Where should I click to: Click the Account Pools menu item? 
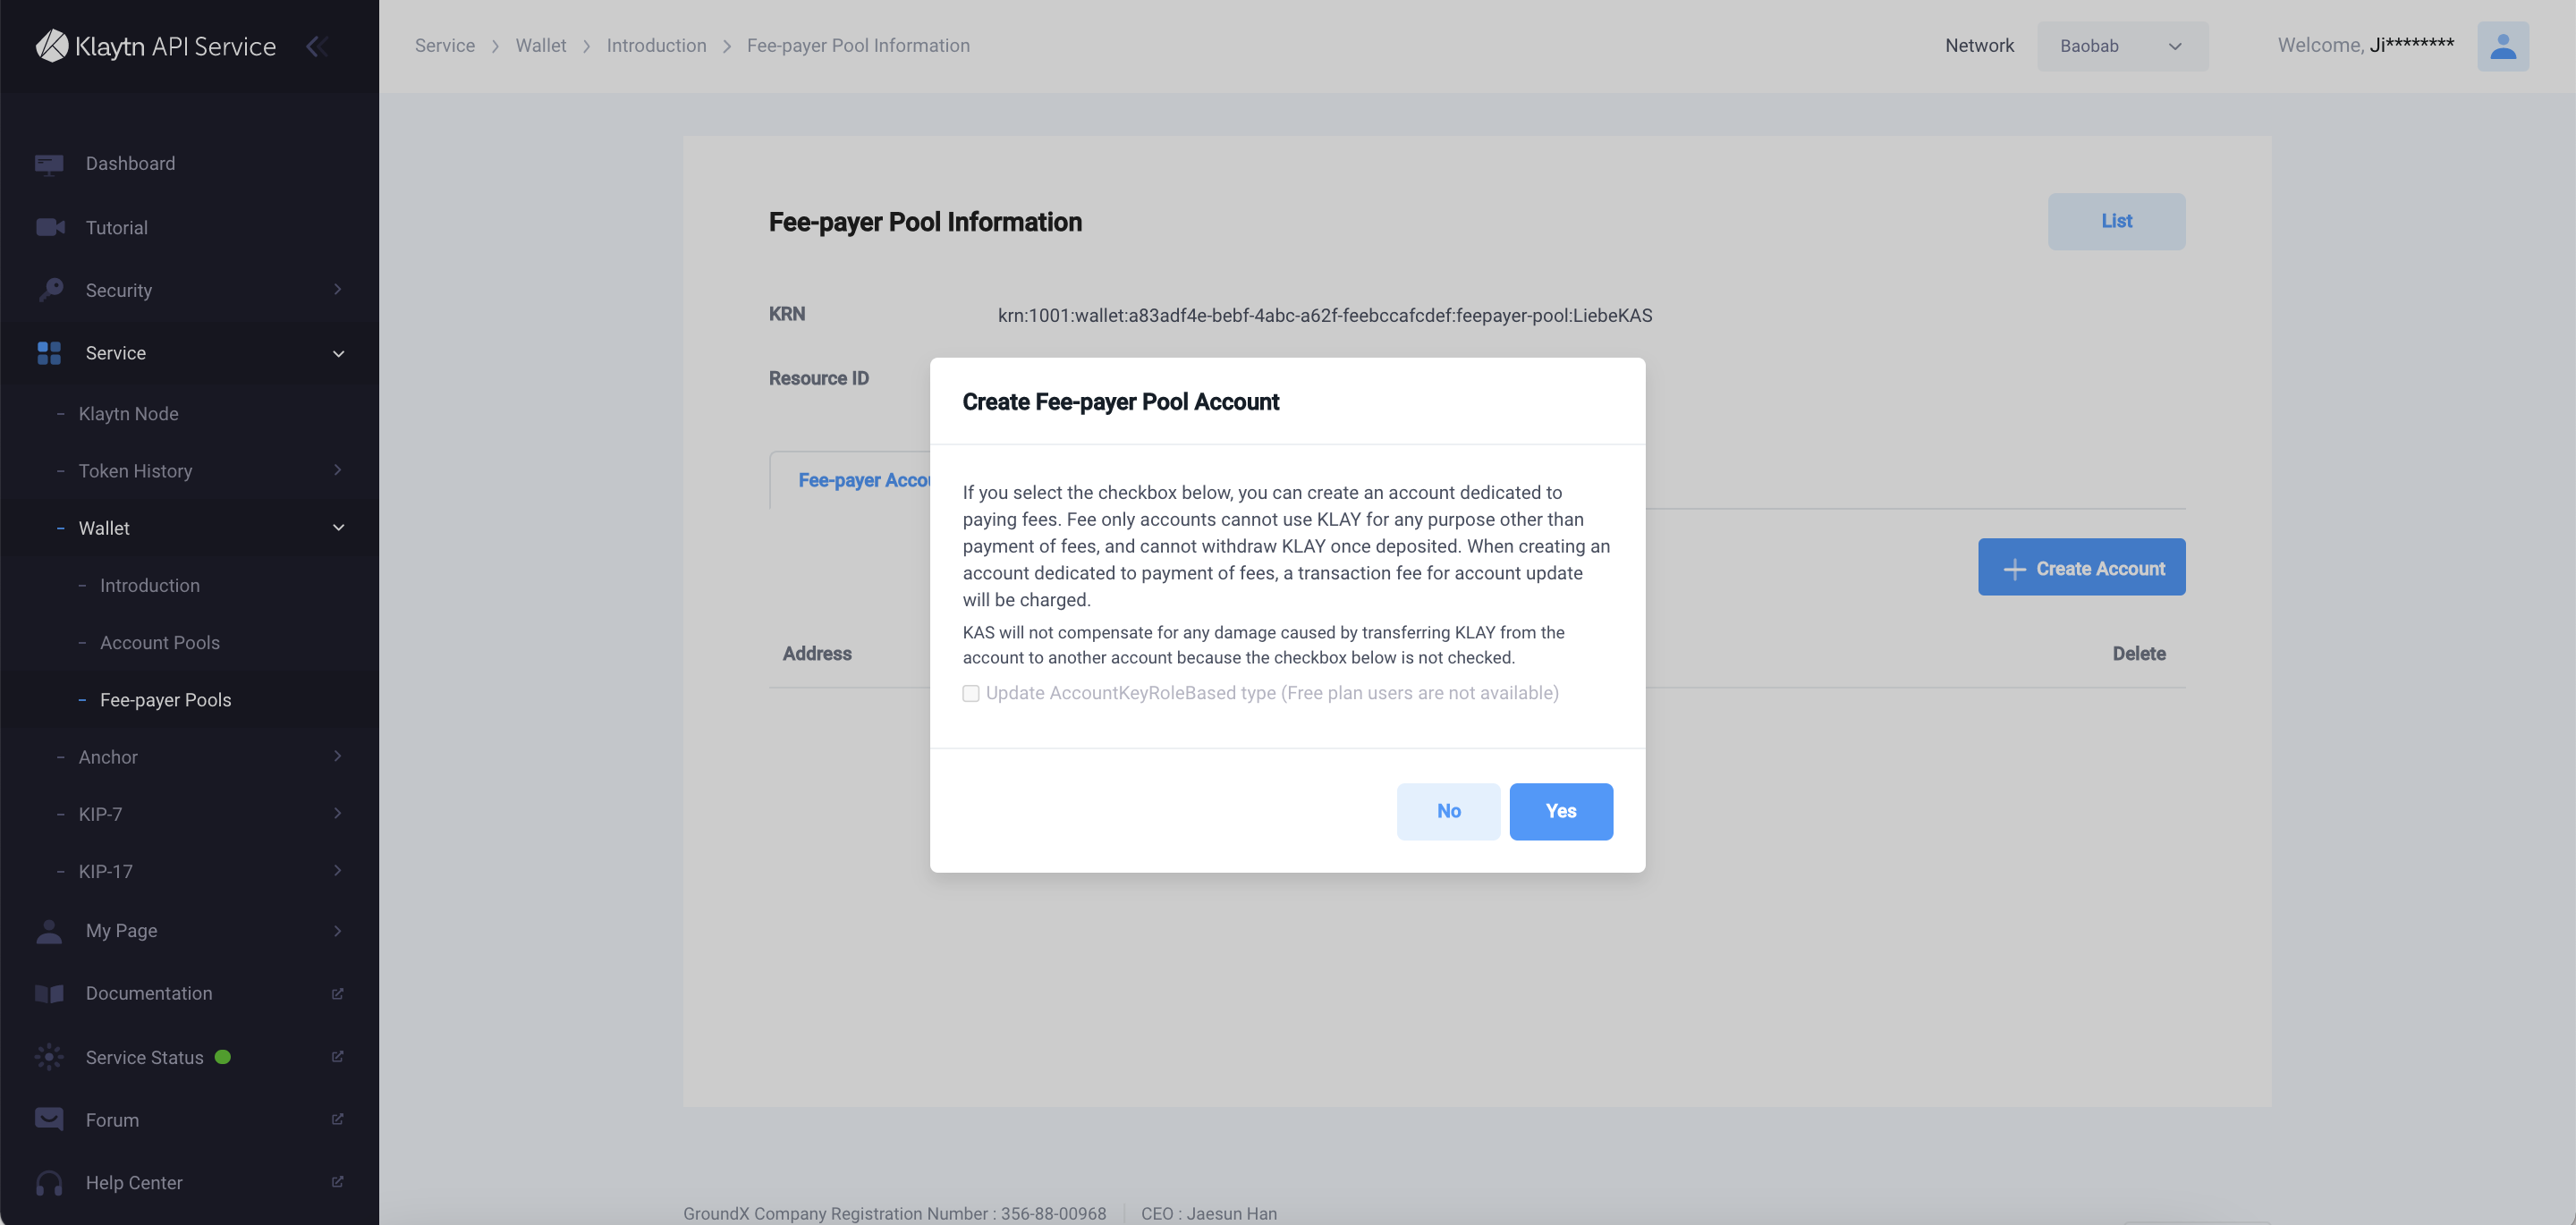pyautogui.click(x=157, y=642)
